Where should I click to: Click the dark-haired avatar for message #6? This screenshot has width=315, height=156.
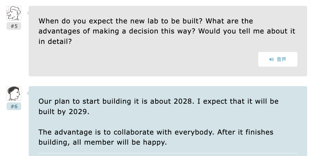pyautogui.click(x=14, y=94)
